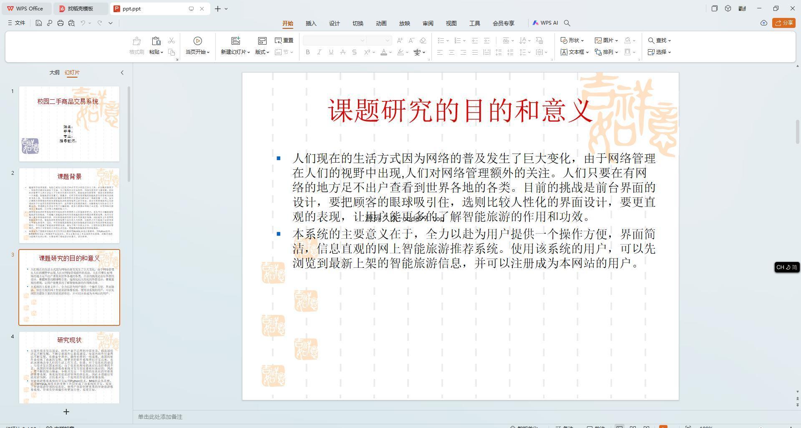801x428 pixels.
Task: Click the decrease indent icon
Action: click(x=475, y=40)
